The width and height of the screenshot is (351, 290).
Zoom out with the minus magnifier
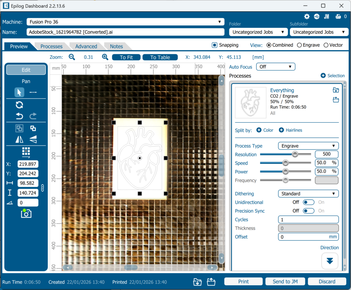[x=72, y=57]
